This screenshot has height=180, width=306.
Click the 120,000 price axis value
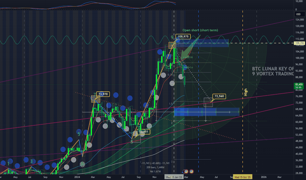click(x=300, y=26)
